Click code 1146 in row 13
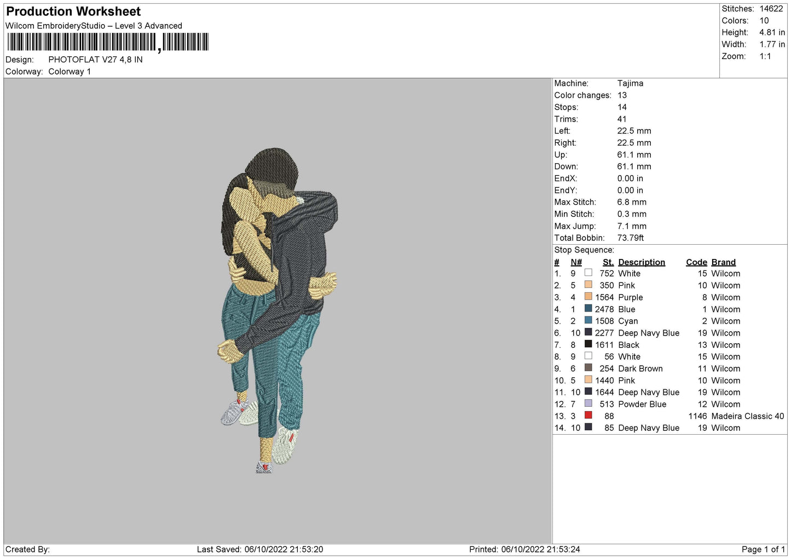 pyautogui.click(x=698, y=416)
